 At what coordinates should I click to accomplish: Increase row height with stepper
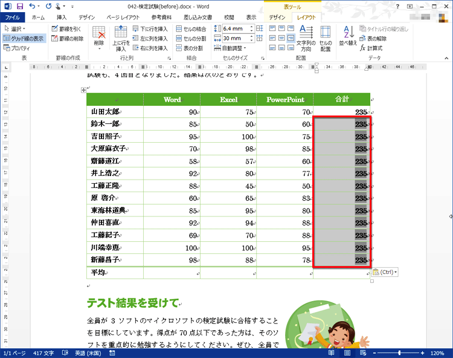click(x=251, y=27)
